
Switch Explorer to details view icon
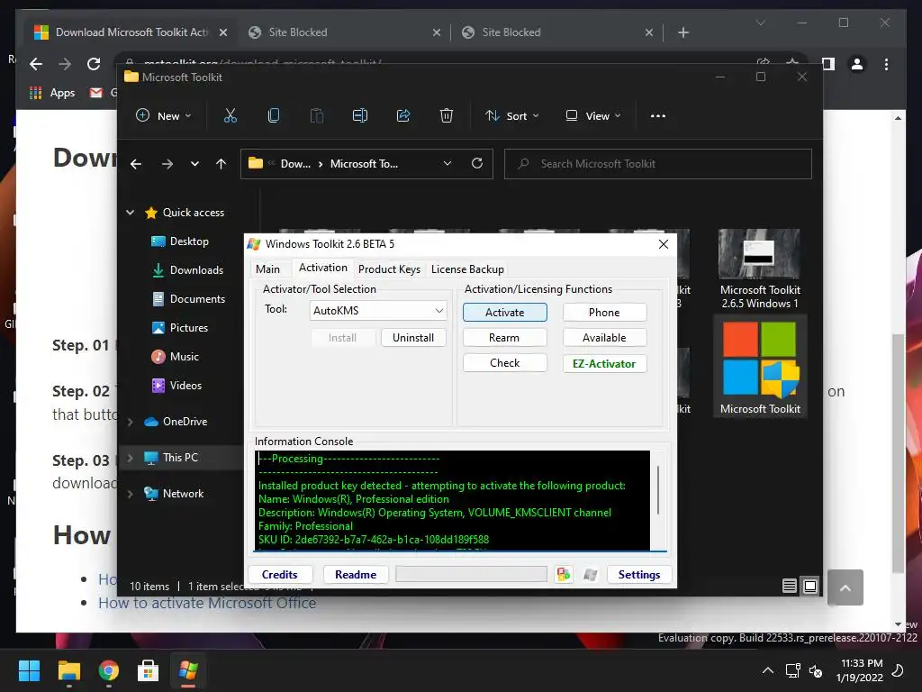[790, 586]
